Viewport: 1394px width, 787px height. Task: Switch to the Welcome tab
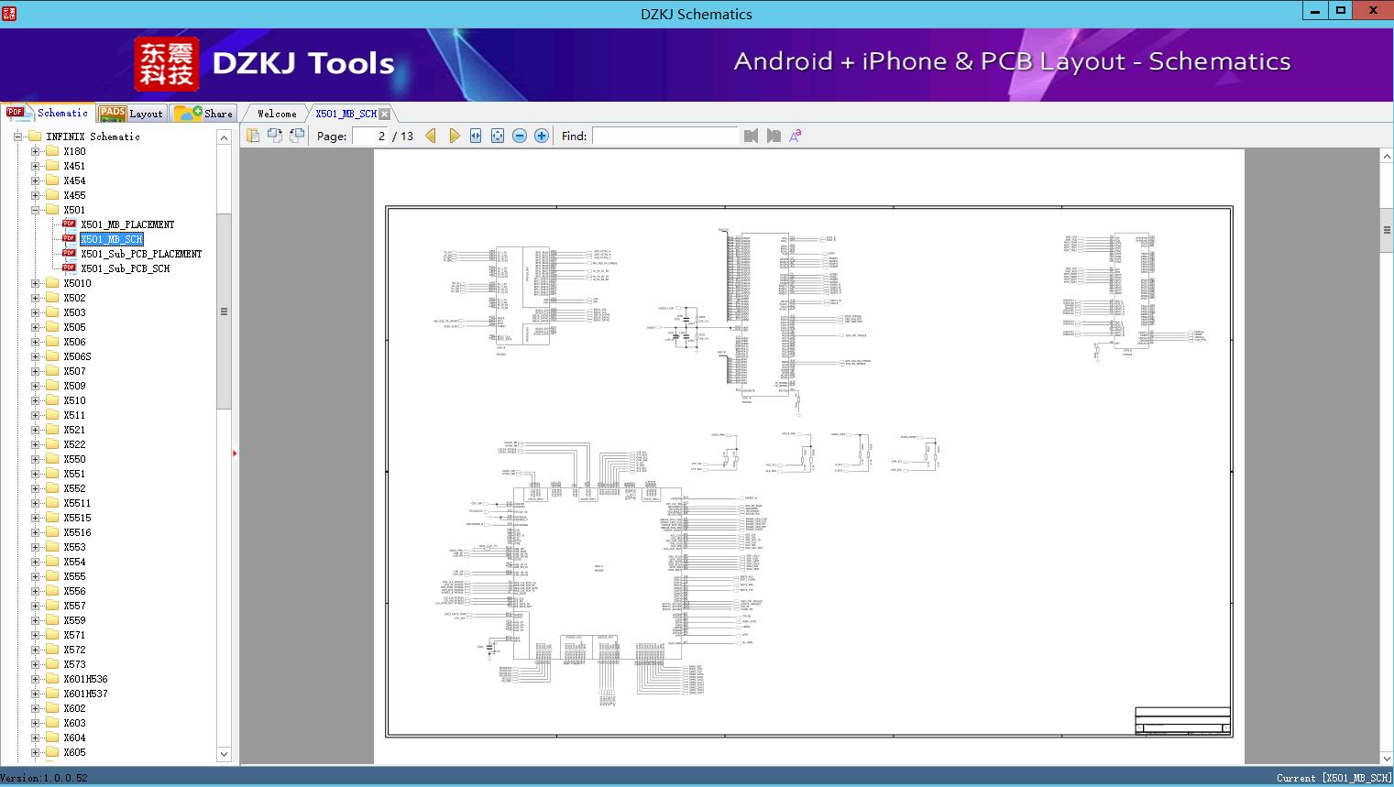[x=277, y=114]
